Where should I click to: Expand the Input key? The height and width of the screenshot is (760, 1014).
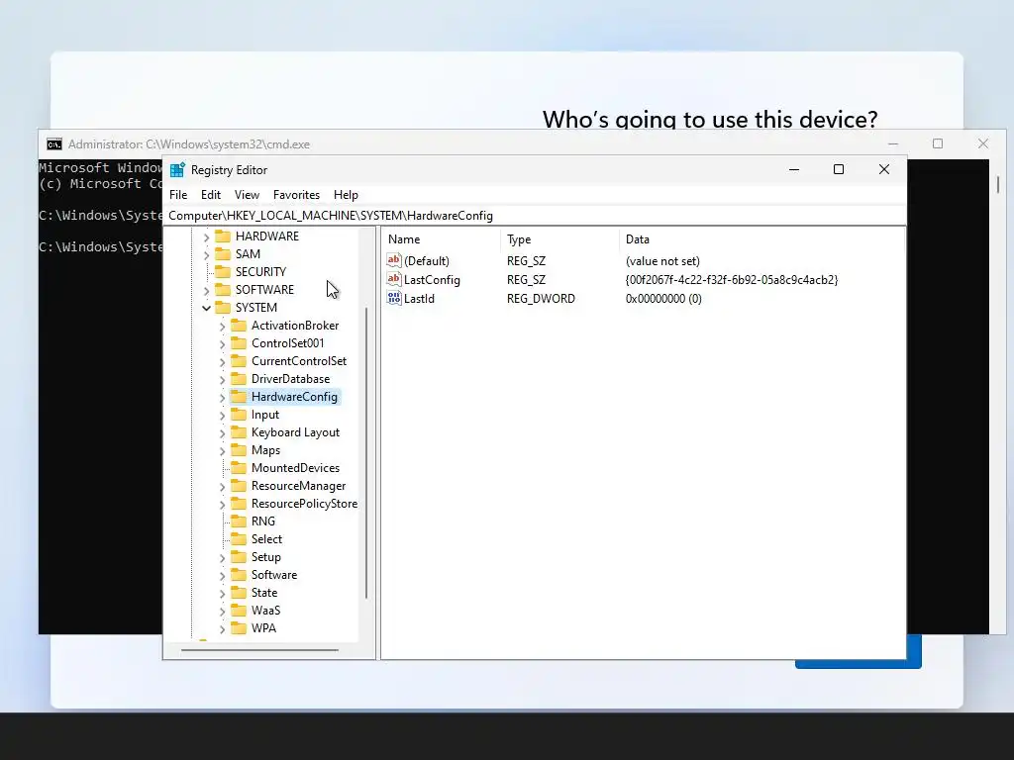(223, 416)
